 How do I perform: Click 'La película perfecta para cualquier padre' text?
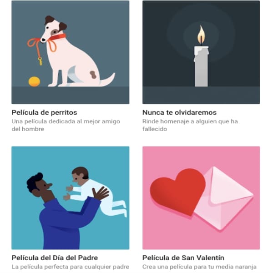click(x=71, y=267)
